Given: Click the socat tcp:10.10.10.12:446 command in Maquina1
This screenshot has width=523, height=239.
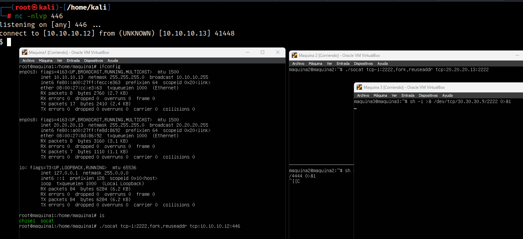Looking at the screenshot, I should (x=170, y=226).
